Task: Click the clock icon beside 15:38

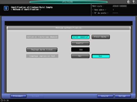Action: click(2, 100)
